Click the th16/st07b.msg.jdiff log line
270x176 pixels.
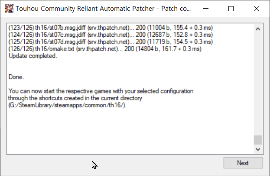[x=111, y=28]
